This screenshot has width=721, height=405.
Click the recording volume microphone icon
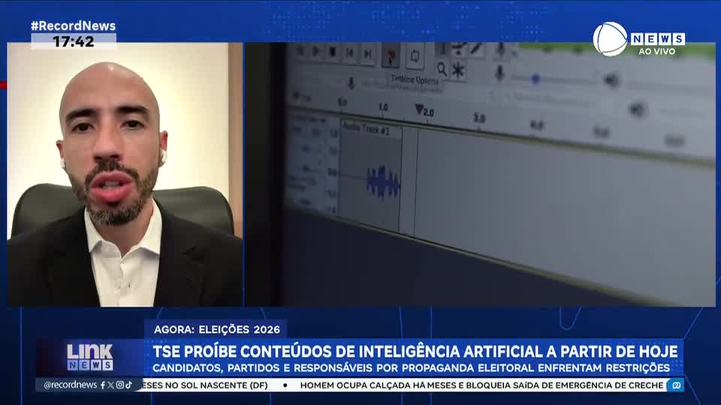point(500,73)
